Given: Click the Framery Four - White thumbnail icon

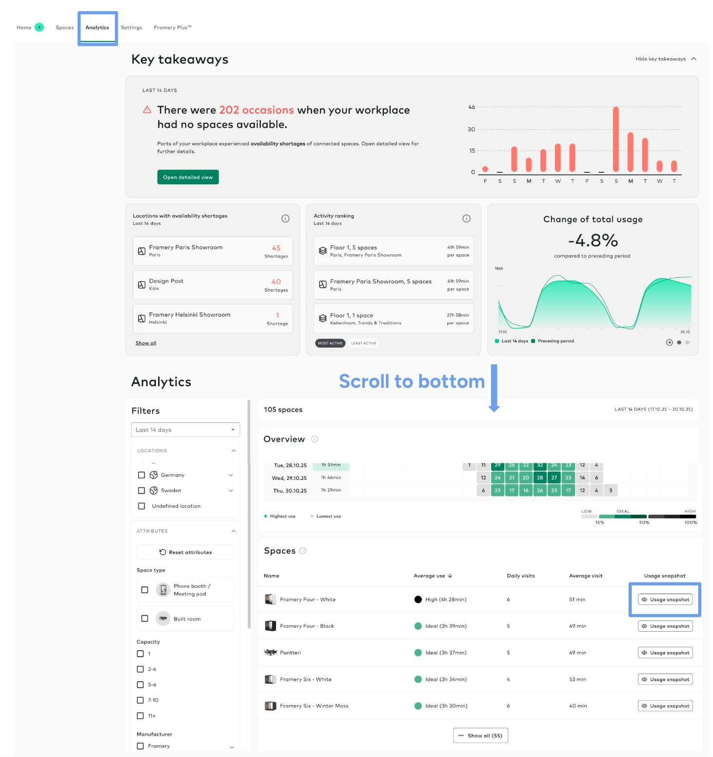Looking at the screenshot, I should click(x=270, y=599).
